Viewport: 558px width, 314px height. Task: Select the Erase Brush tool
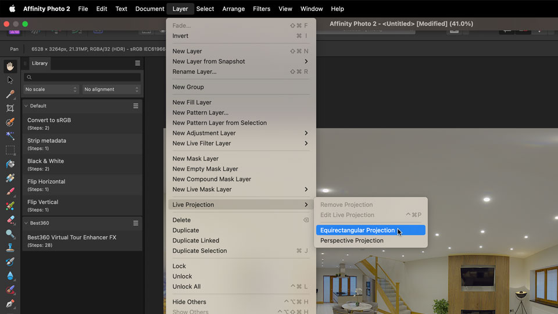[10, 220]
